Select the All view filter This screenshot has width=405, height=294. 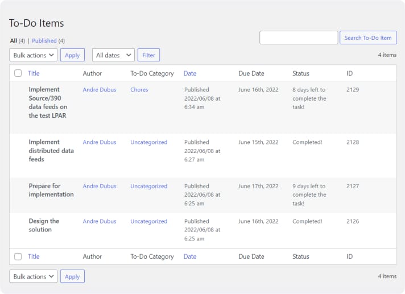(x=14, y=41)
